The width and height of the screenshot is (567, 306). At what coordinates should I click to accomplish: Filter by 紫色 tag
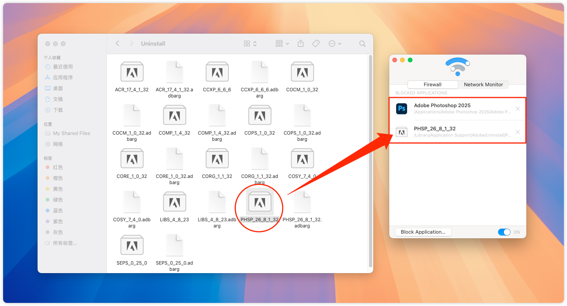coord(54,221)
